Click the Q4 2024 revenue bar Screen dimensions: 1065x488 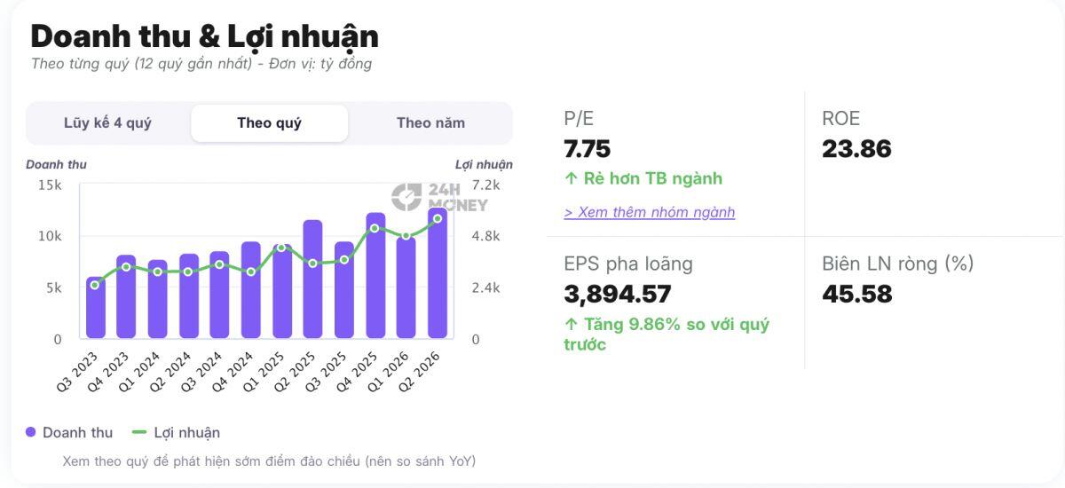pos(250,290)
